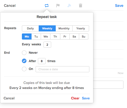127x108 pixels.
Task: Choose the On date radio button
Action: 24,69
